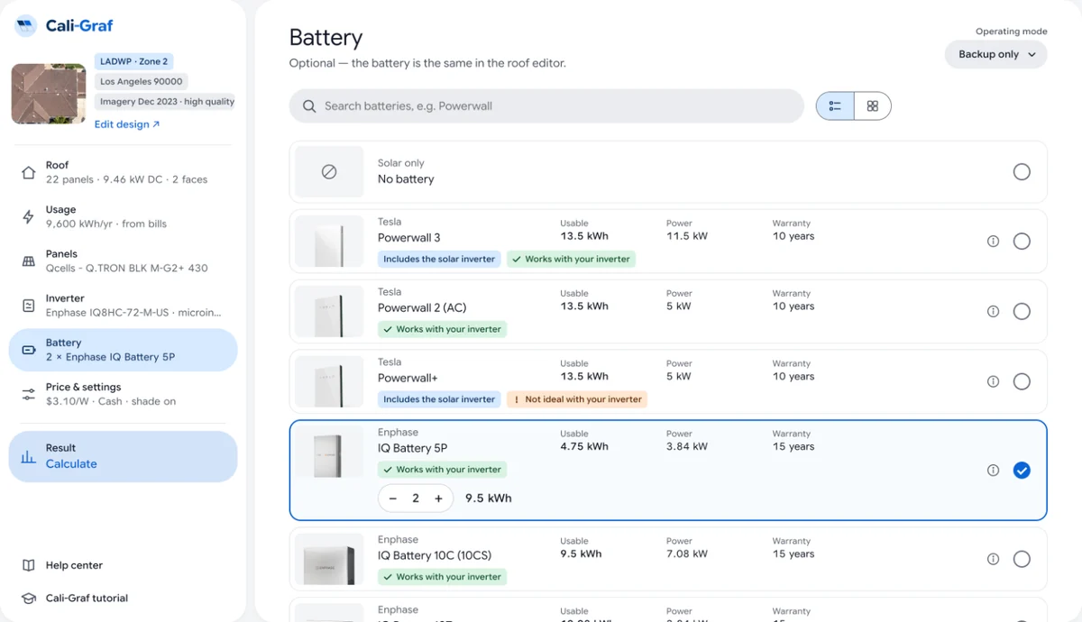Click the Battery icon in sidebar
The height and width of the screenshot is (622, 1082).
coord(28,350)
